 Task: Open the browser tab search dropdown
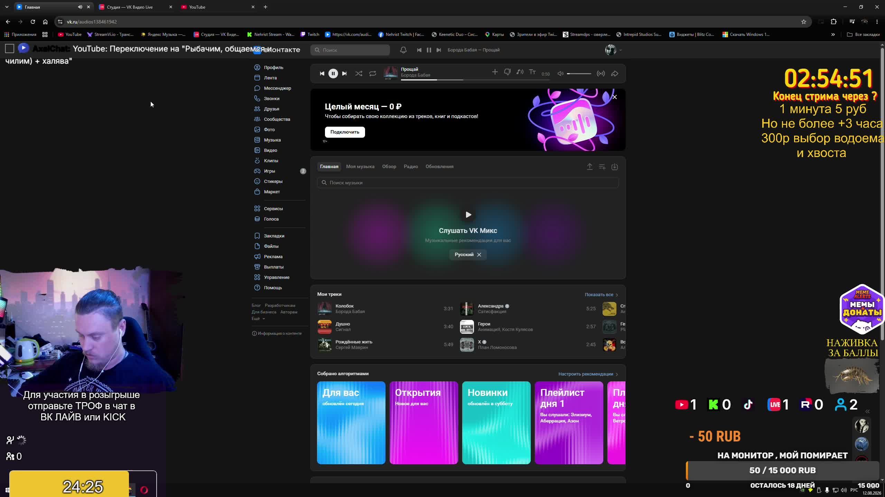pyautogui.click(x=7, y=7)
